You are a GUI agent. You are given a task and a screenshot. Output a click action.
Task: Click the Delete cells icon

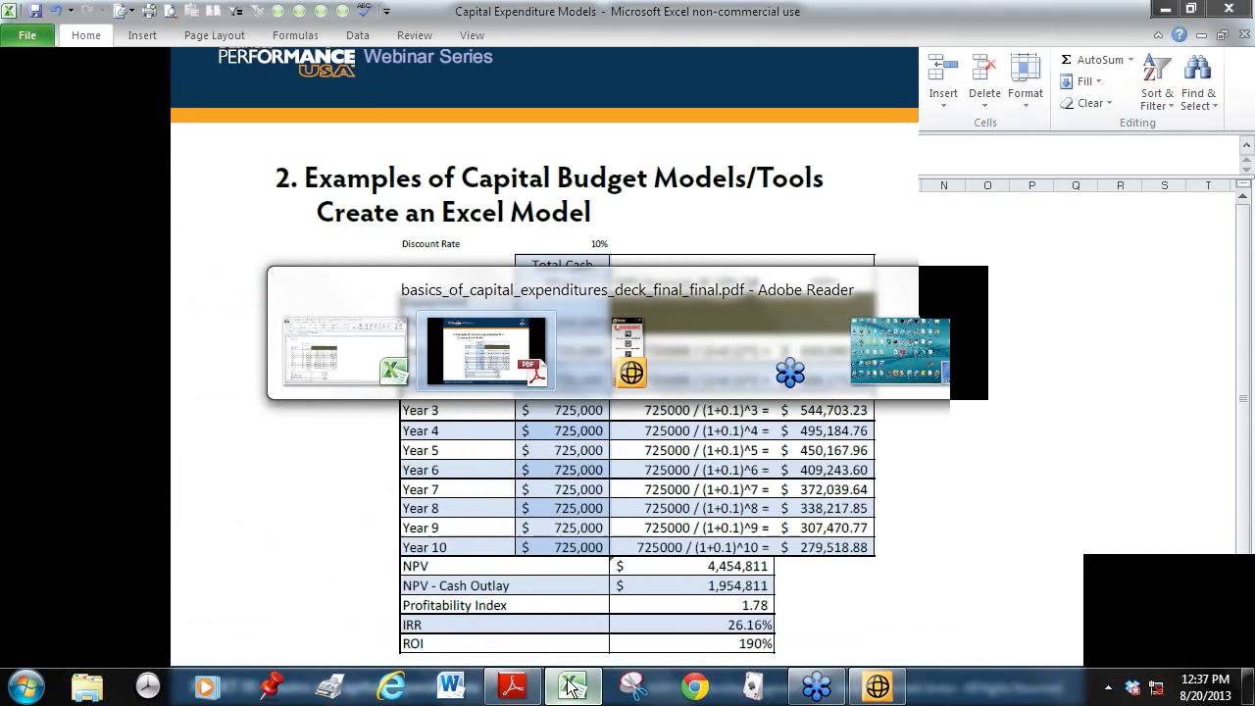[x=984, y=68]
